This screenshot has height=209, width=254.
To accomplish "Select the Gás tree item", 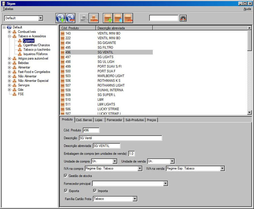I will point(21,90).
